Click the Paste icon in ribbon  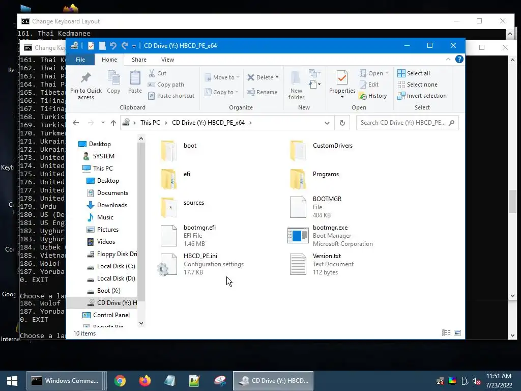point(135,78)
